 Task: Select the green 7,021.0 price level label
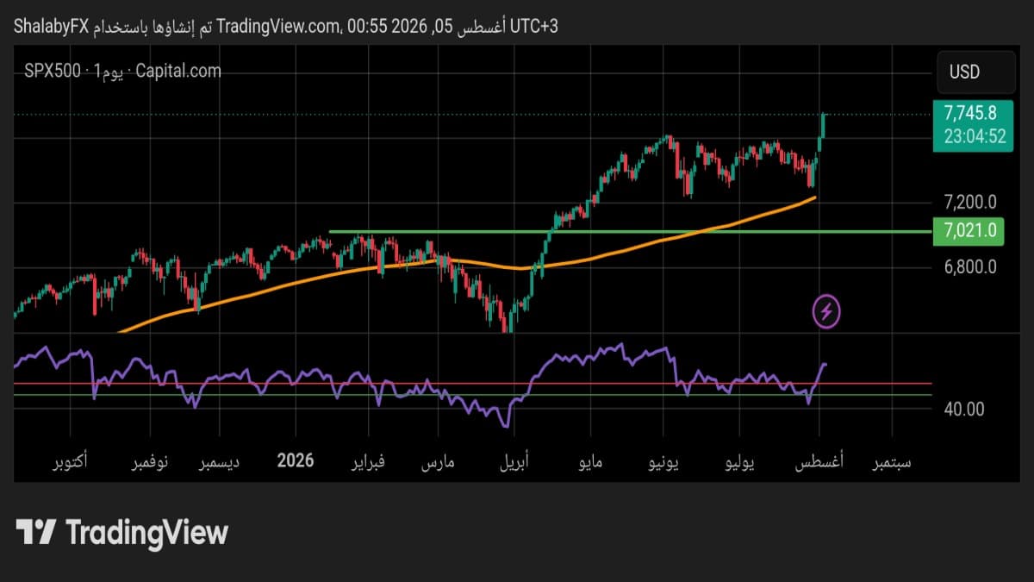tap(970, 230)
